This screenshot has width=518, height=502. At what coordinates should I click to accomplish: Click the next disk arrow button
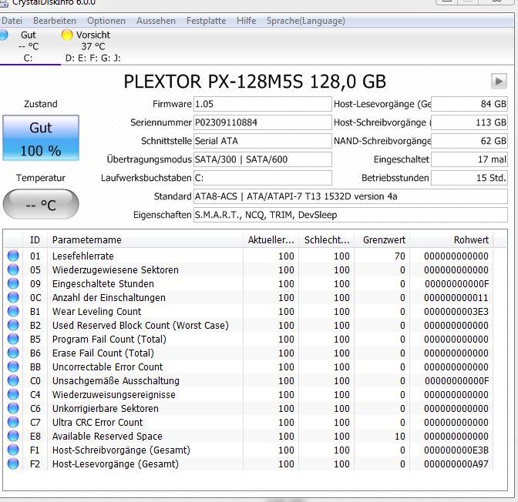coord(499,81)
